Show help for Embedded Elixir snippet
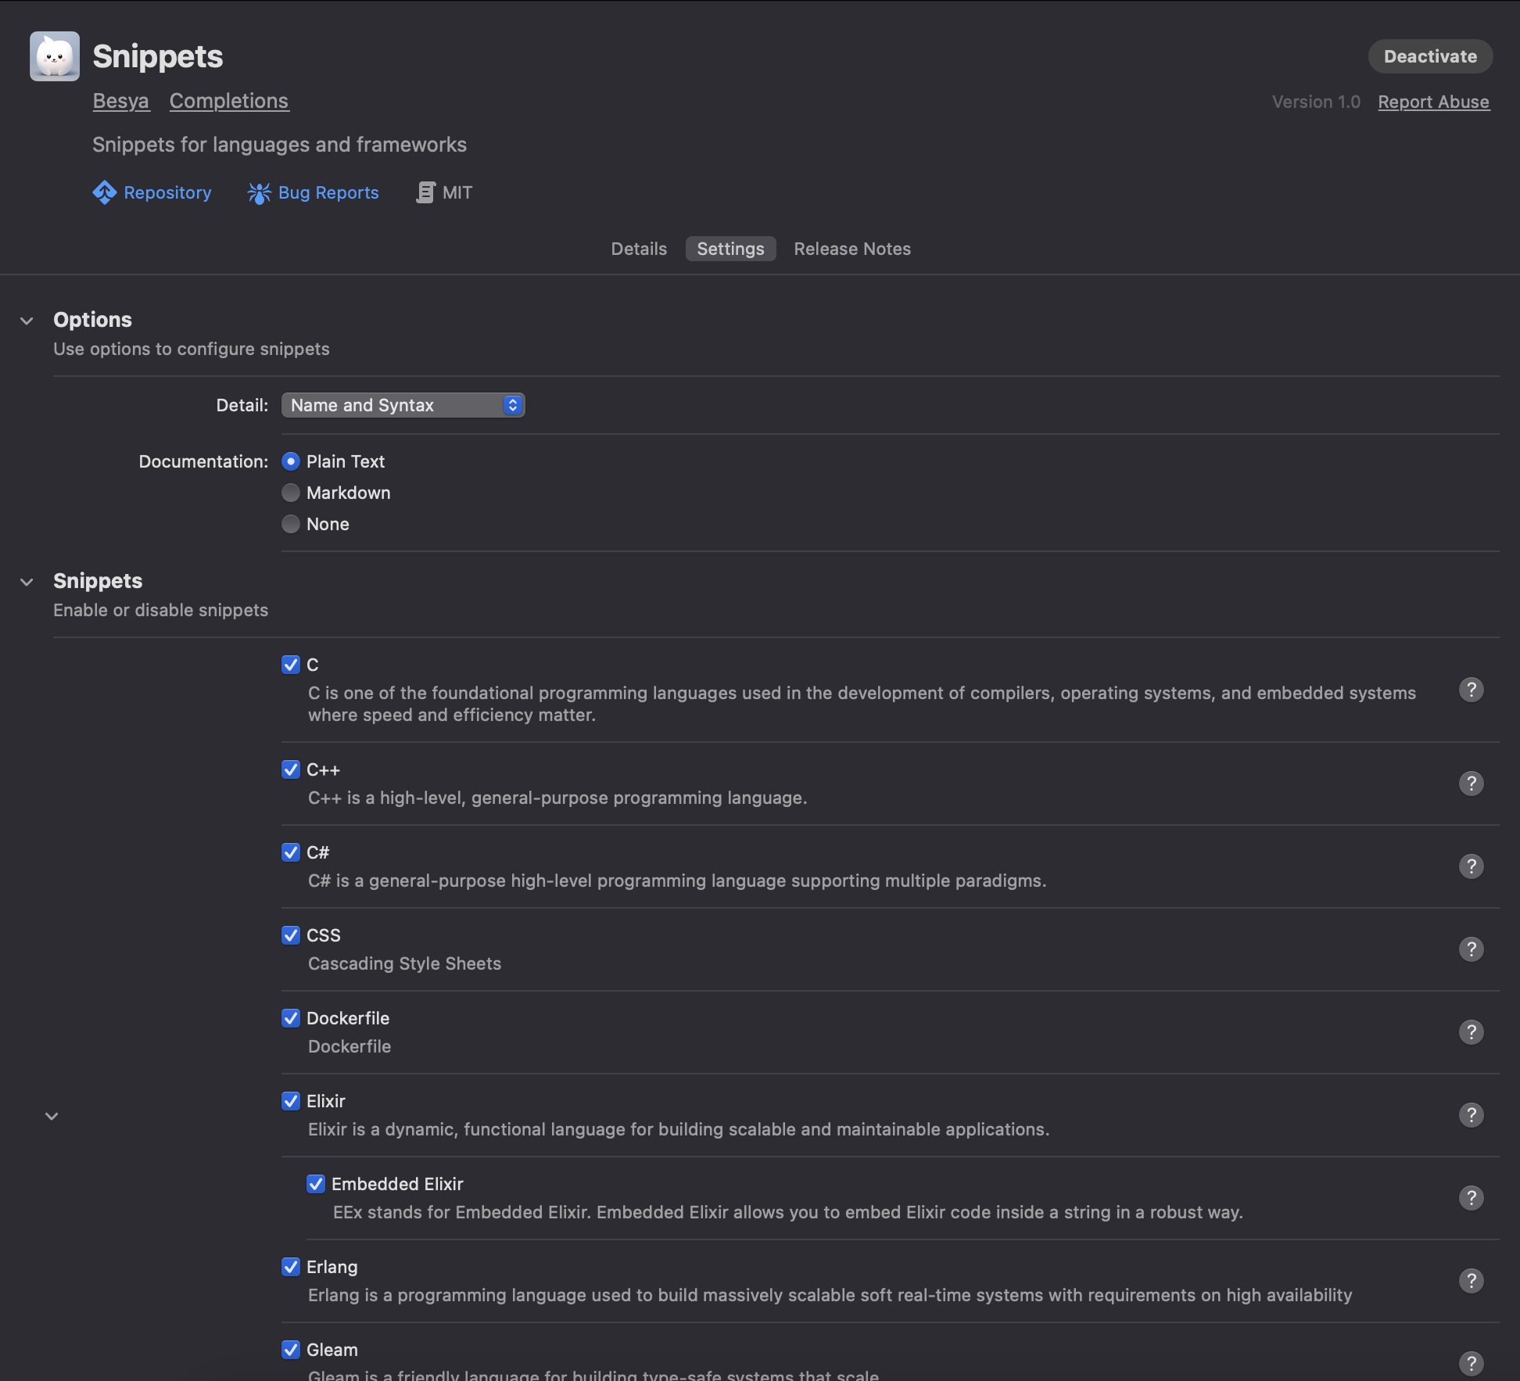The image size is (1520, 1381). (x=1471, y=1198)
